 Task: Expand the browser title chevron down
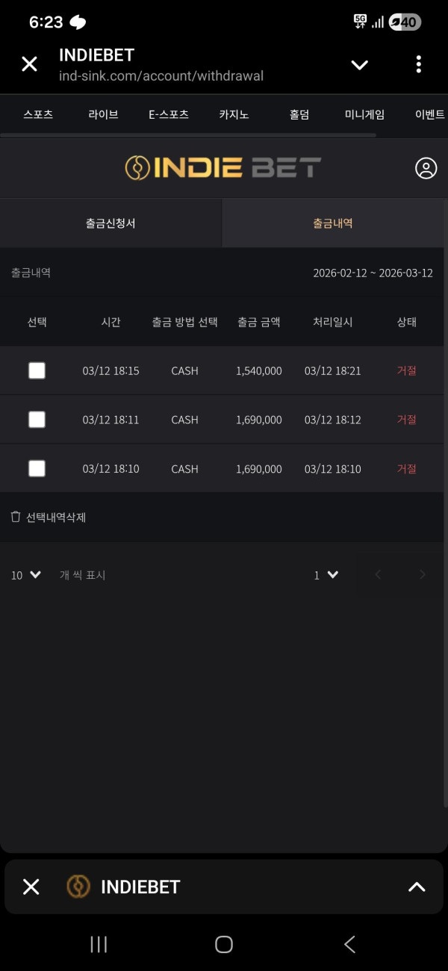[359, 65]
